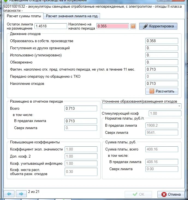The height and width of the screenshot is (200, 188).
Task: Click Доп. коэф. 2 field
Action: click(81, 156)
